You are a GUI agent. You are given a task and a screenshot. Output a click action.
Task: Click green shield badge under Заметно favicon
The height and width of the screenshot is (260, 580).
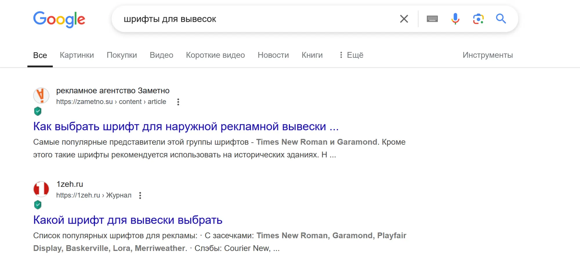[38, 111]
